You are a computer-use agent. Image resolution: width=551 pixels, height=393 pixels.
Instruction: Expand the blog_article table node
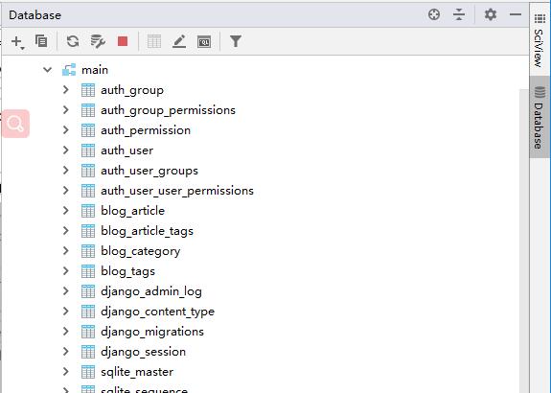[x=66, y=211]
